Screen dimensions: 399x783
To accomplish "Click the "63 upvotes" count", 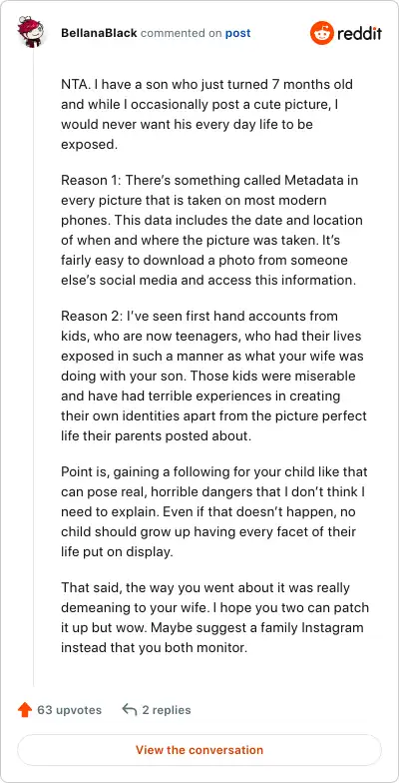I will [x=70, y=709].
